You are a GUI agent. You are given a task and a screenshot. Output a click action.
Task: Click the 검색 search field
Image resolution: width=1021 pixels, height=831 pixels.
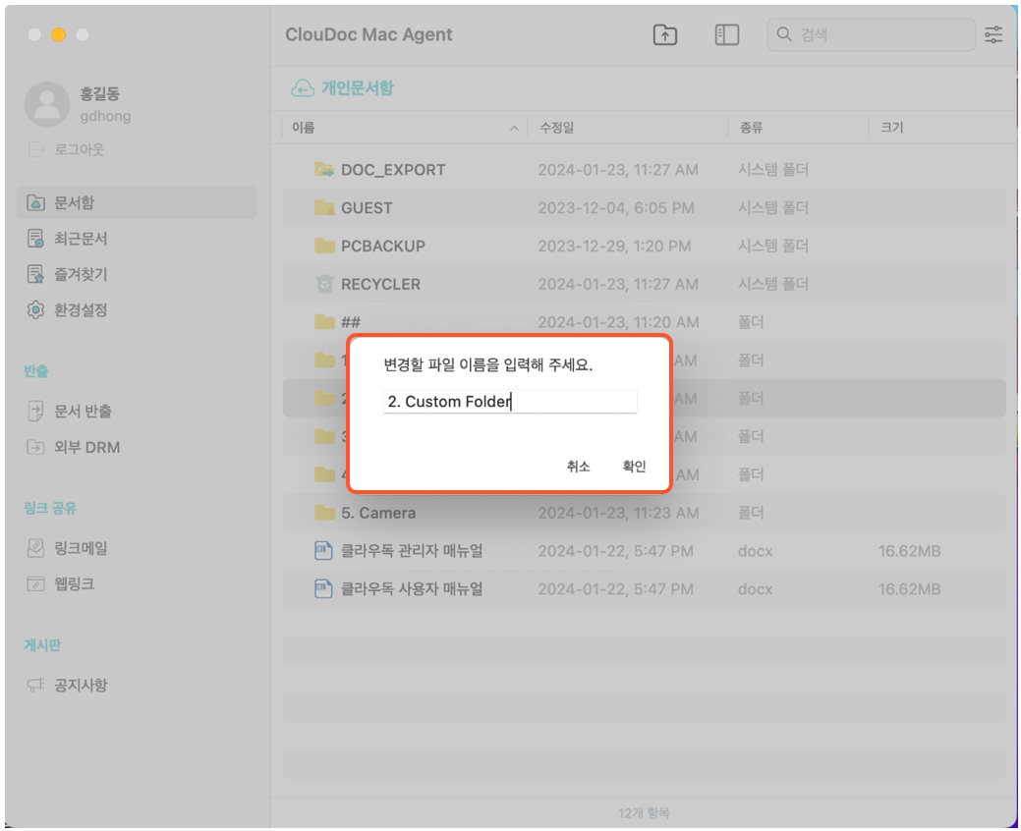872,34
